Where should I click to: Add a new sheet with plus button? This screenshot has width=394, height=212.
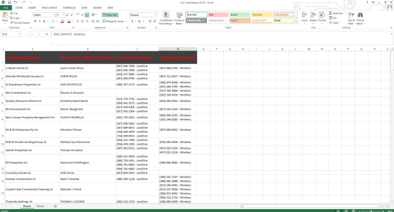tap(55, 206)
